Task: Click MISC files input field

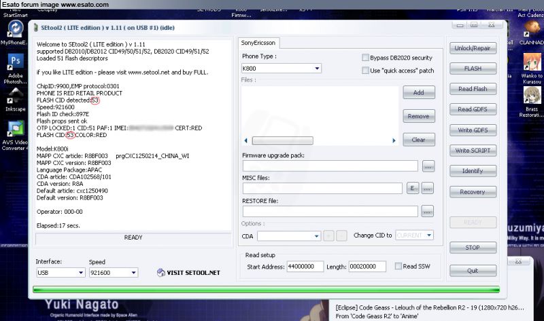Action: (x=322, y=188)
